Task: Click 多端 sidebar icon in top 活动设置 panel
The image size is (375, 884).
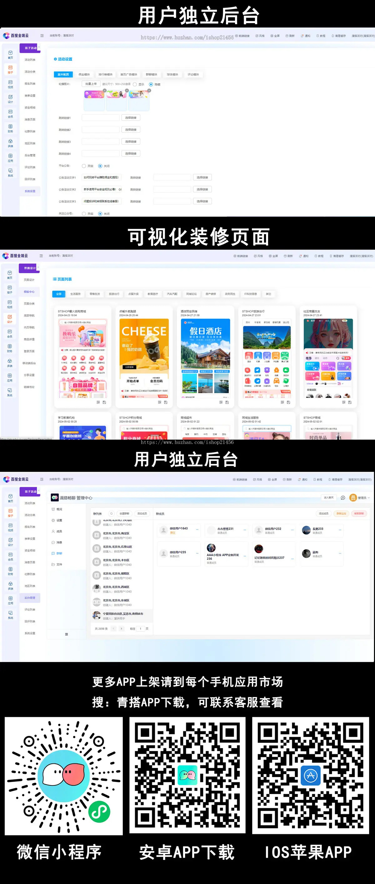Action: 10,143
